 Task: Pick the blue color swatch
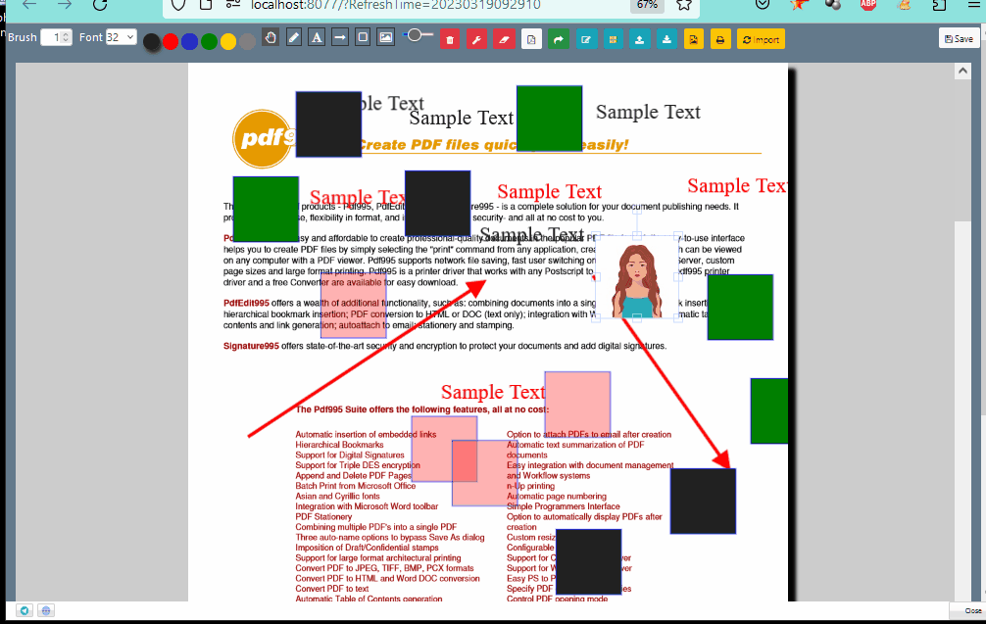click(x=189, y=41)
